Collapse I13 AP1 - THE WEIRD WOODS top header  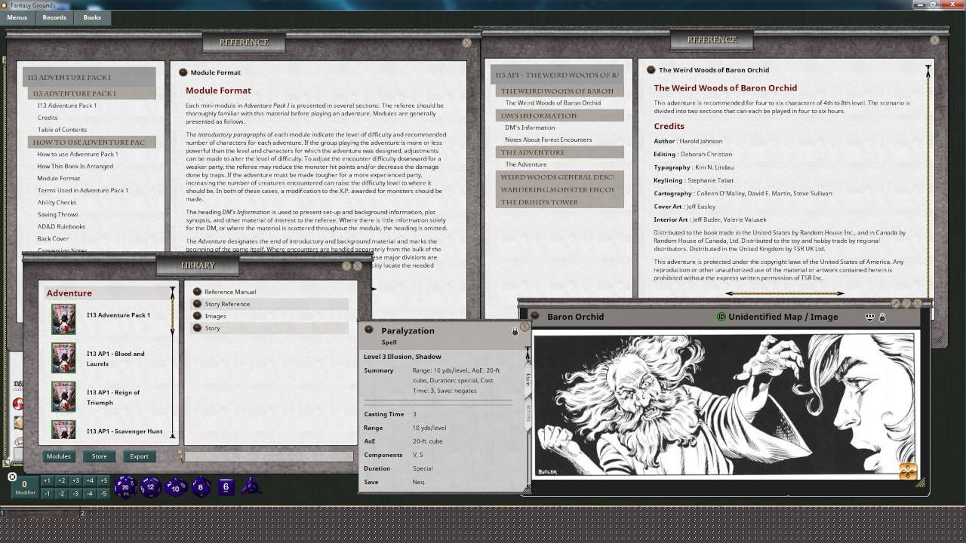(557, 75)
